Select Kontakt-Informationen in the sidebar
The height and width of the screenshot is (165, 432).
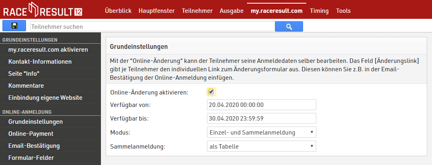40,62
